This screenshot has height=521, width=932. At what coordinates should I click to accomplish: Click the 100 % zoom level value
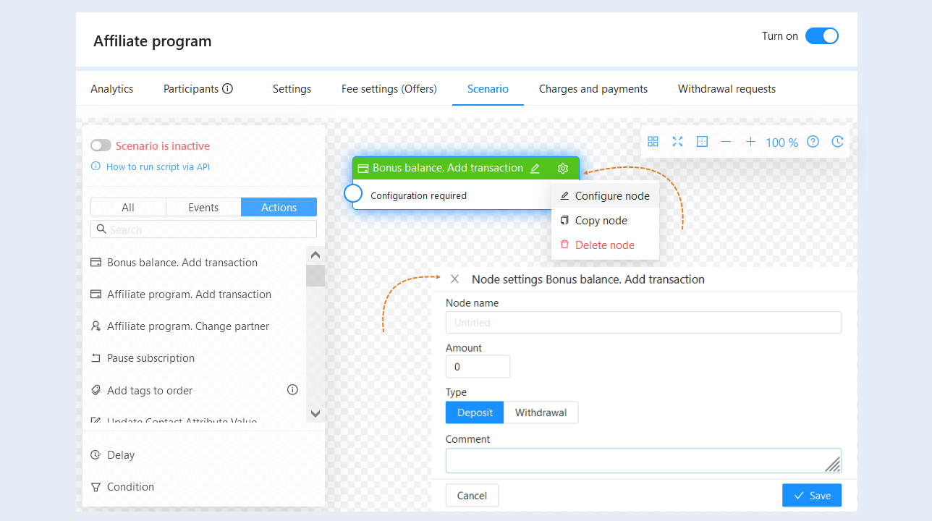781,143
